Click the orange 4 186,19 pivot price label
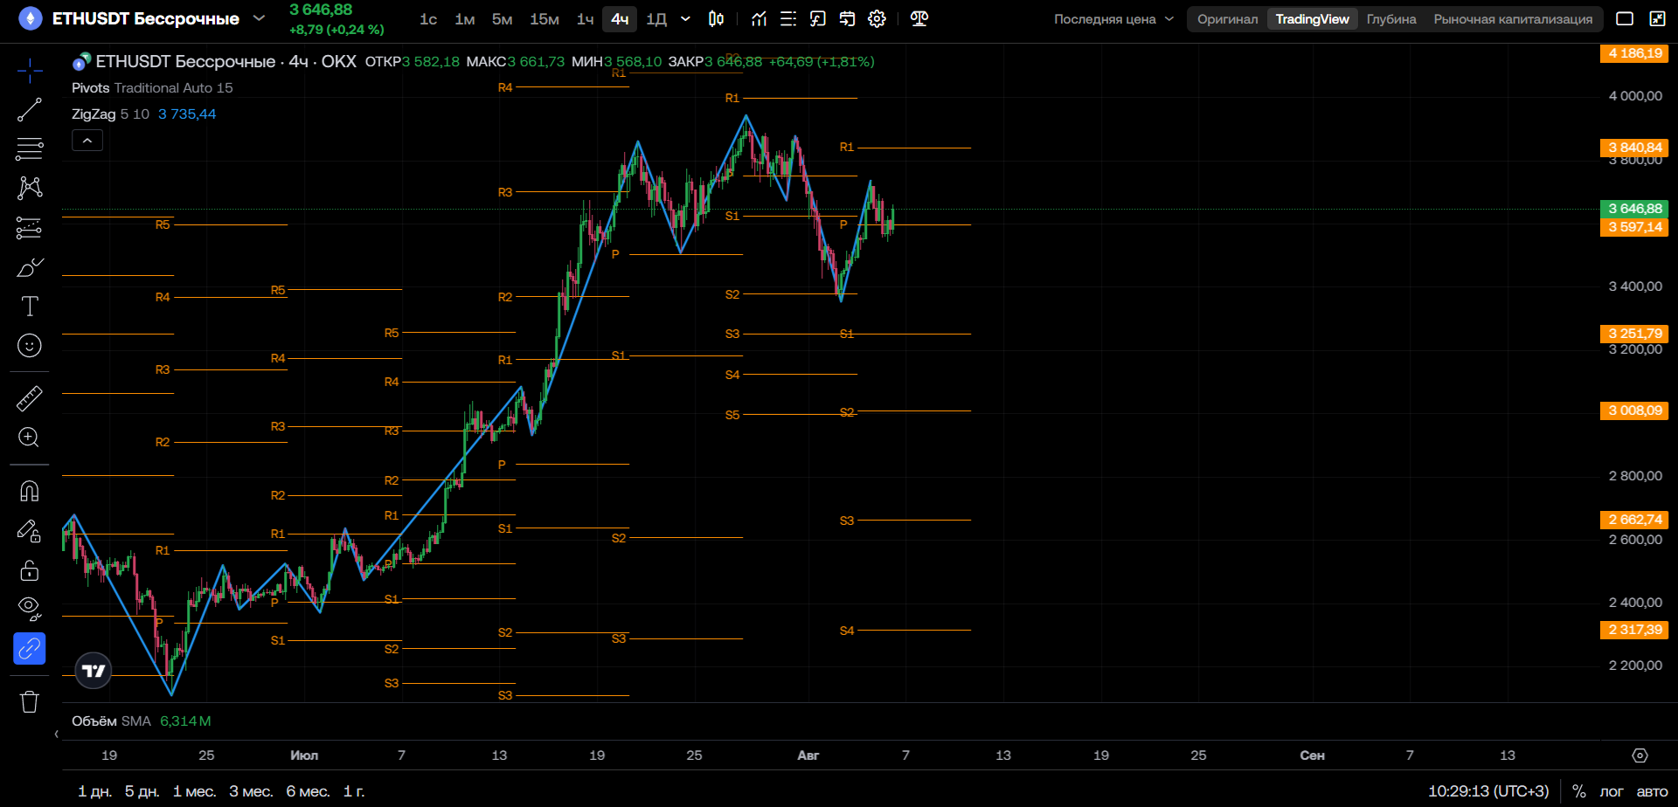The image size is (1678, 807). (x=1633, y=53)
